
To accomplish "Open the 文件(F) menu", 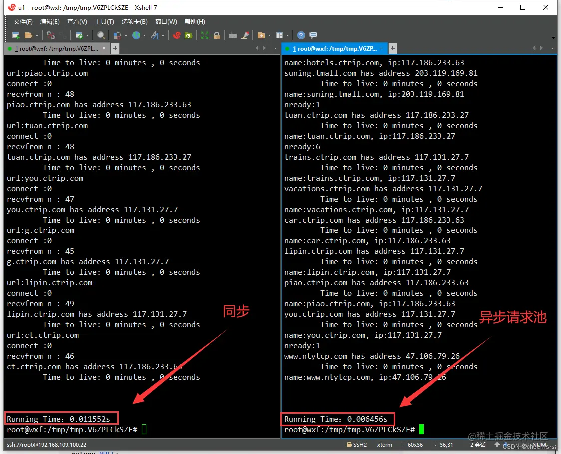I will (x=23, y=22).
